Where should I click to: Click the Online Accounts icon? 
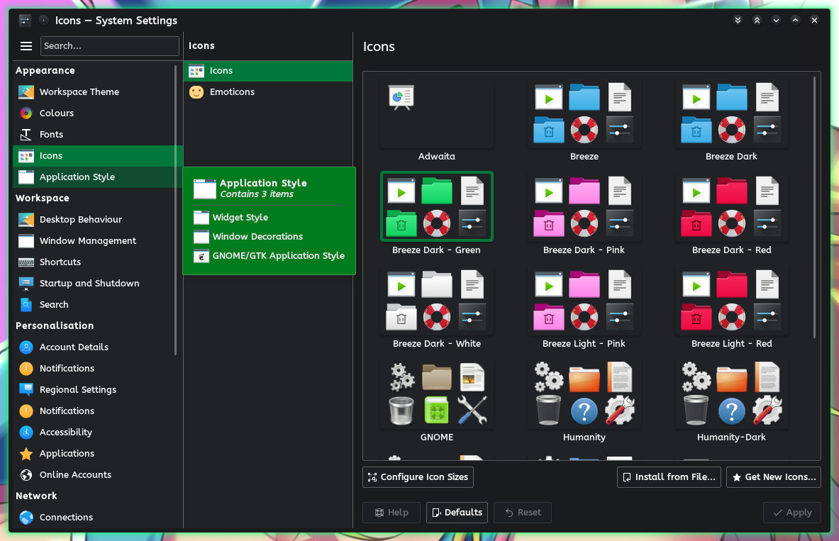(26, 474)
